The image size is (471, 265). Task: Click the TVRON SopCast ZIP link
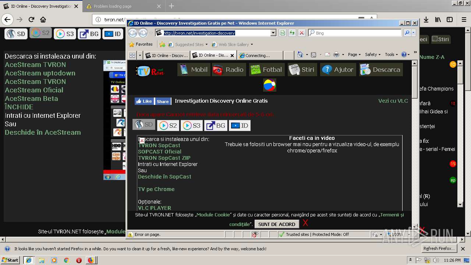(164, 158)
